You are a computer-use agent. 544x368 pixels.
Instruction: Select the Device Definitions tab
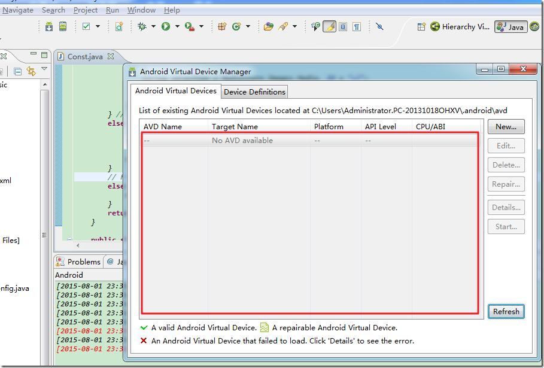255,92
